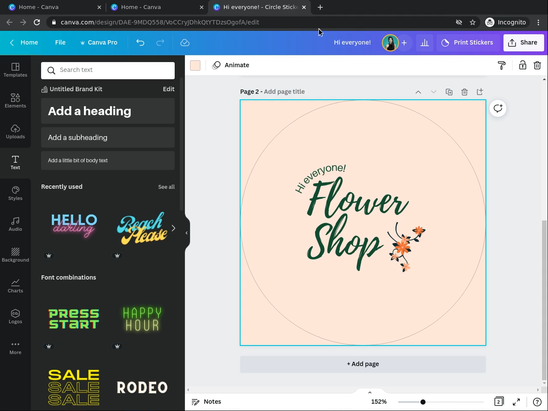Image resolution: width=548 pixels, height=411 pixels.
Task: Click the copy style paint roller icon
Action: 502,65
